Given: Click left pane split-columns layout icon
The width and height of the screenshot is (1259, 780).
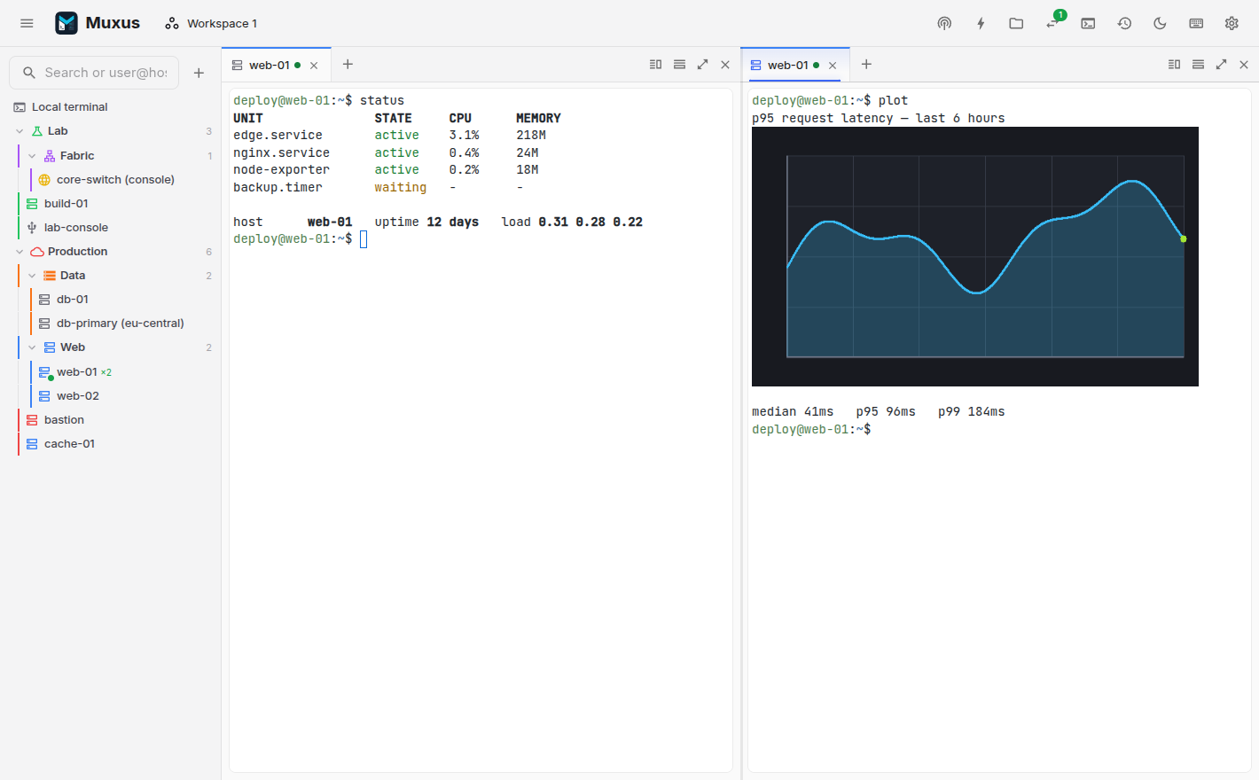Looking at the screenshot, I should [656, 64].
